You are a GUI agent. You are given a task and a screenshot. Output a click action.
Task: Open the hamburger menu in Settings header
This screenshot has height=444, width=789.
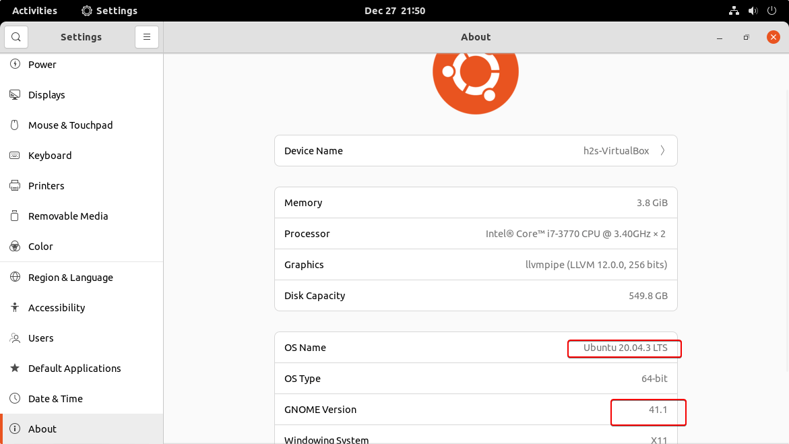(147, 37)
